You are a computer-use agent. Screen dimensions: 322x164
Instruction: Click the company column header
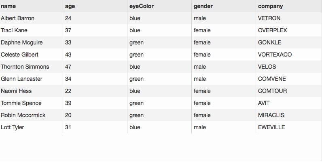289,6
